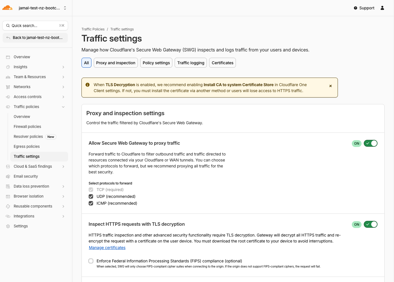This screenshot has width=394, height=282.
Task: Click the Data loss prevention icon
Action: 8,186
